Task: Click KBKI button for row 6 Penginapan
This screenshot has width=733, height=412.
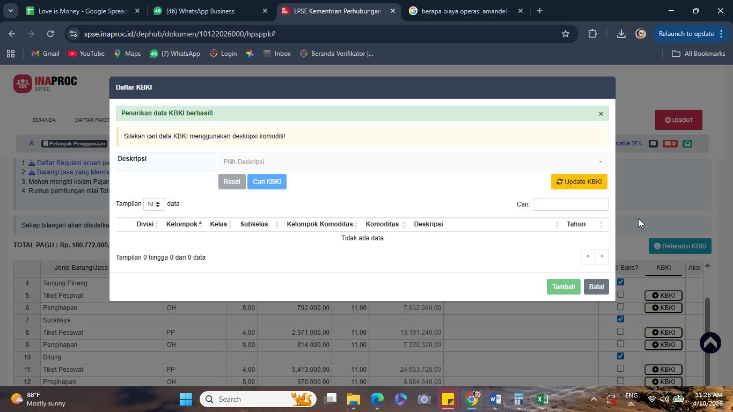Action: (663, 308)
